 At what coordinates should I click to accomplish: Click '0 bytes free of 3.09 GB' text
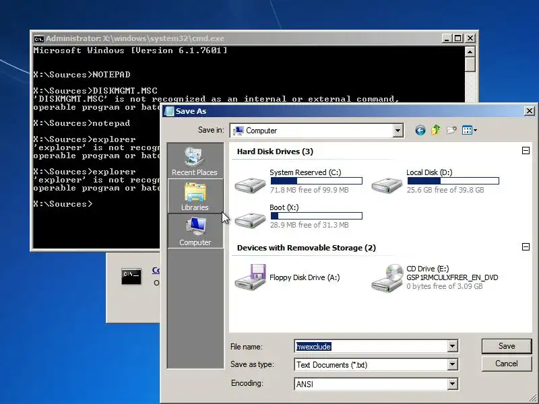[x=445, y=286]
